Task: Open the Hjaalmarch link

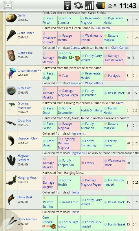Action: (102, 28)
